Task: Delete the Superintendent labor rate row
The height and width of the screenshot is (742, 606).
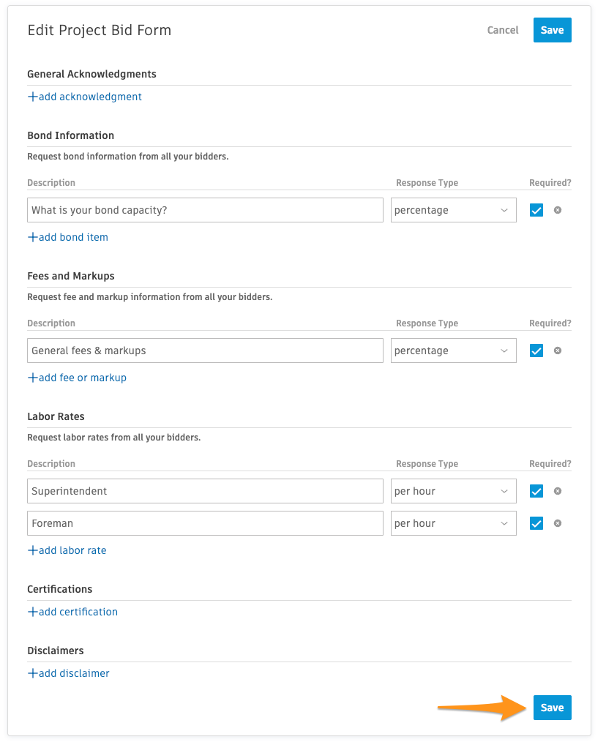Action: (558, 491)
